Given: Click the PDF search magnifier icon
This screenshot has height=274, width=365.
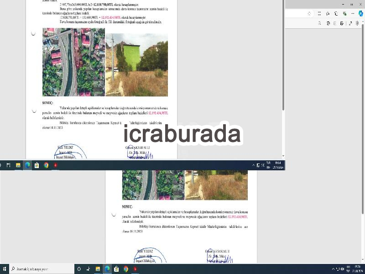Looking at the screenshot, I should click(x=320, y=23).
